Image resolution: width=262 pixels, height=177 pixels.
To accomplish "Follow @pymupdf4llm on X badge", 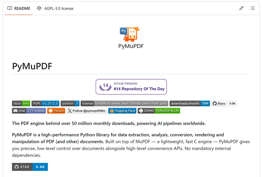I will pos(87,111).
